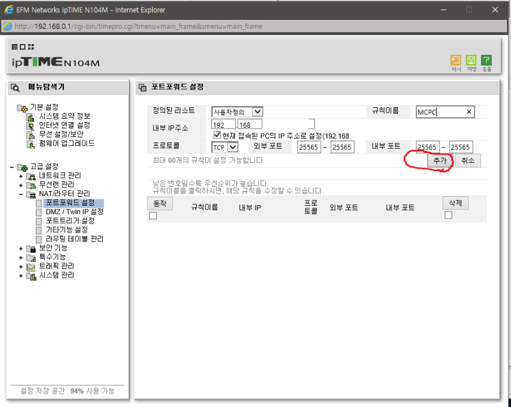Open 무선 설정/보안 via its wireless icon
511x407 pixels.
(x=29, y=135)
